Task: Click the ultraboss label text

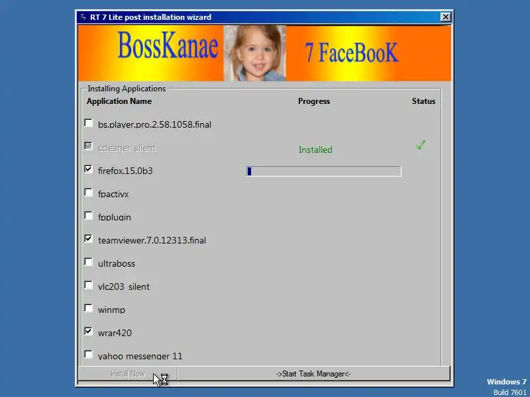Action: pyautogui.click(x=117, y=263)
